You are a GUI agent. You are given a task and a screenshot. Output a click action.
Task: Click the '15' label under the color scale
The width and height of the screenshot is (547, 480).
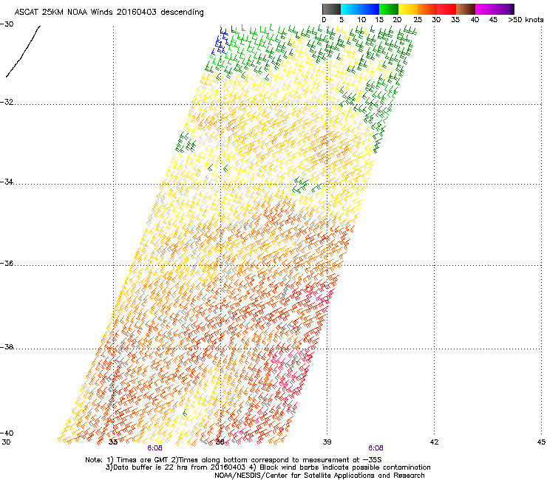click(379, 20)
